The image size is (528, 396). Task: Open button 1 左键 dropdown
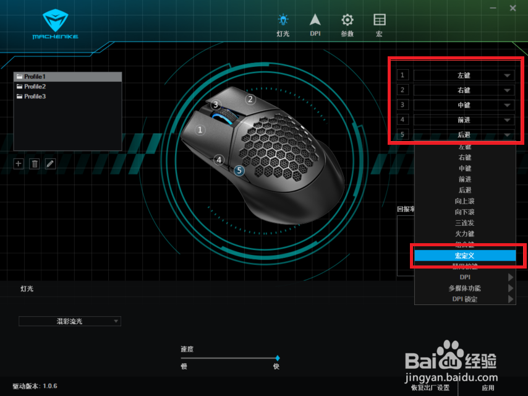(x=464, y=75)
